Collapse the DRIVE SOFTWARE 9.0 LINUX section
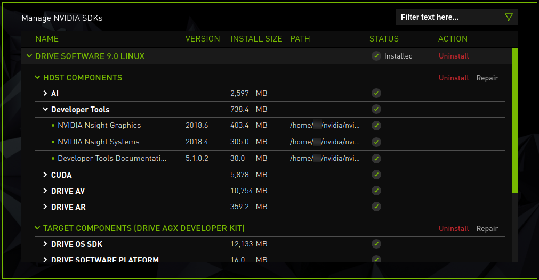Screen dimensions: 539x280 [x=29, y=56]
